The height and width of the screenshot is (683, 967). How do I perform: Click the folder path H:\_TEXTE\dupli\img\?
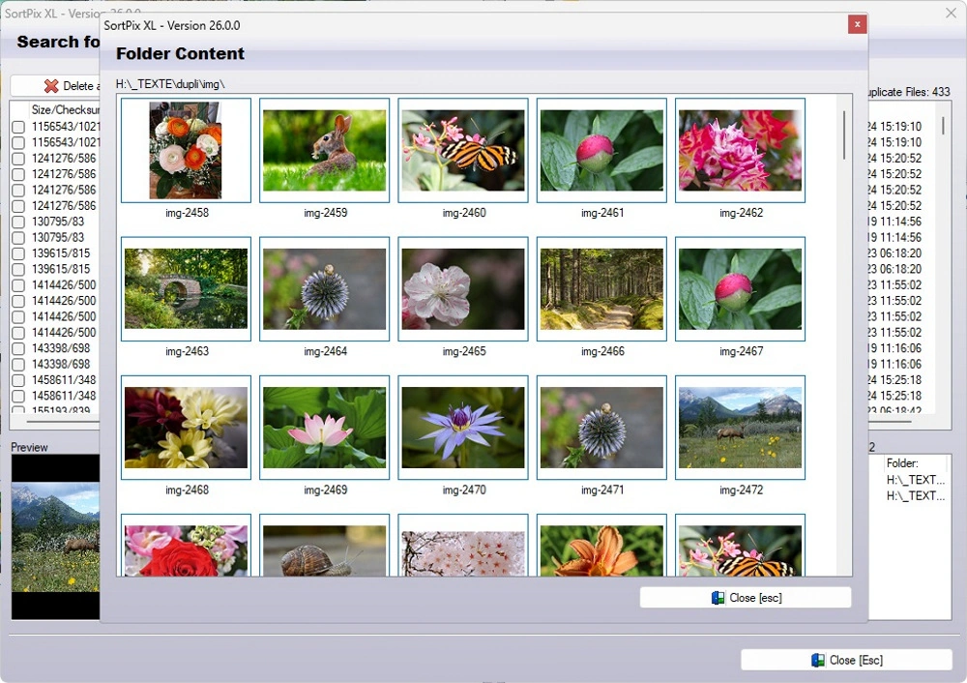point(170,84)
